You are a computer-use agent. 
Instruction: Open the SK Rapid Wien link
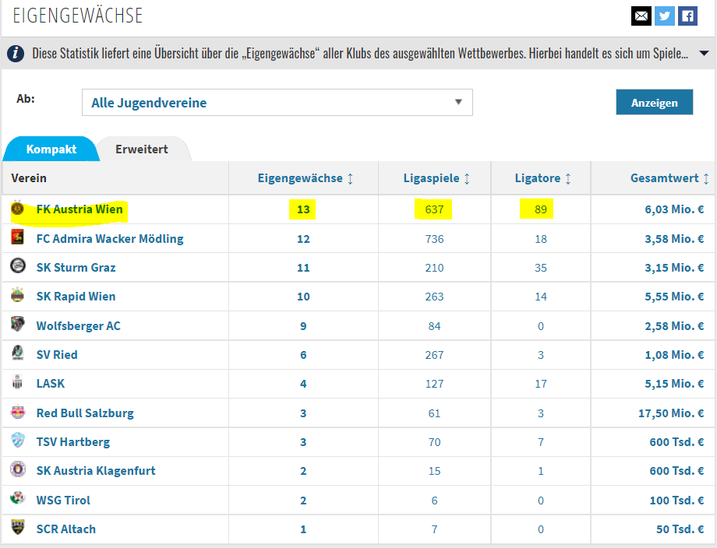pyautogui.click(x=76, y=297)
